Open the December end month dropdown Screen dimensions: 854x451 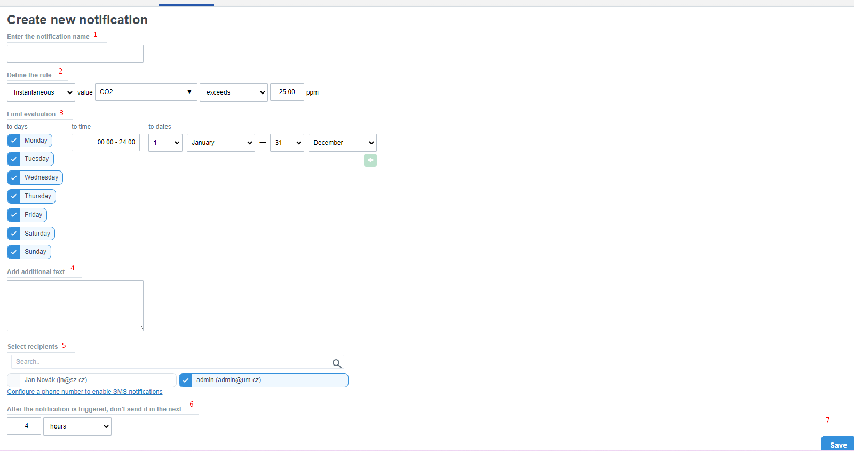click(342, 143)
